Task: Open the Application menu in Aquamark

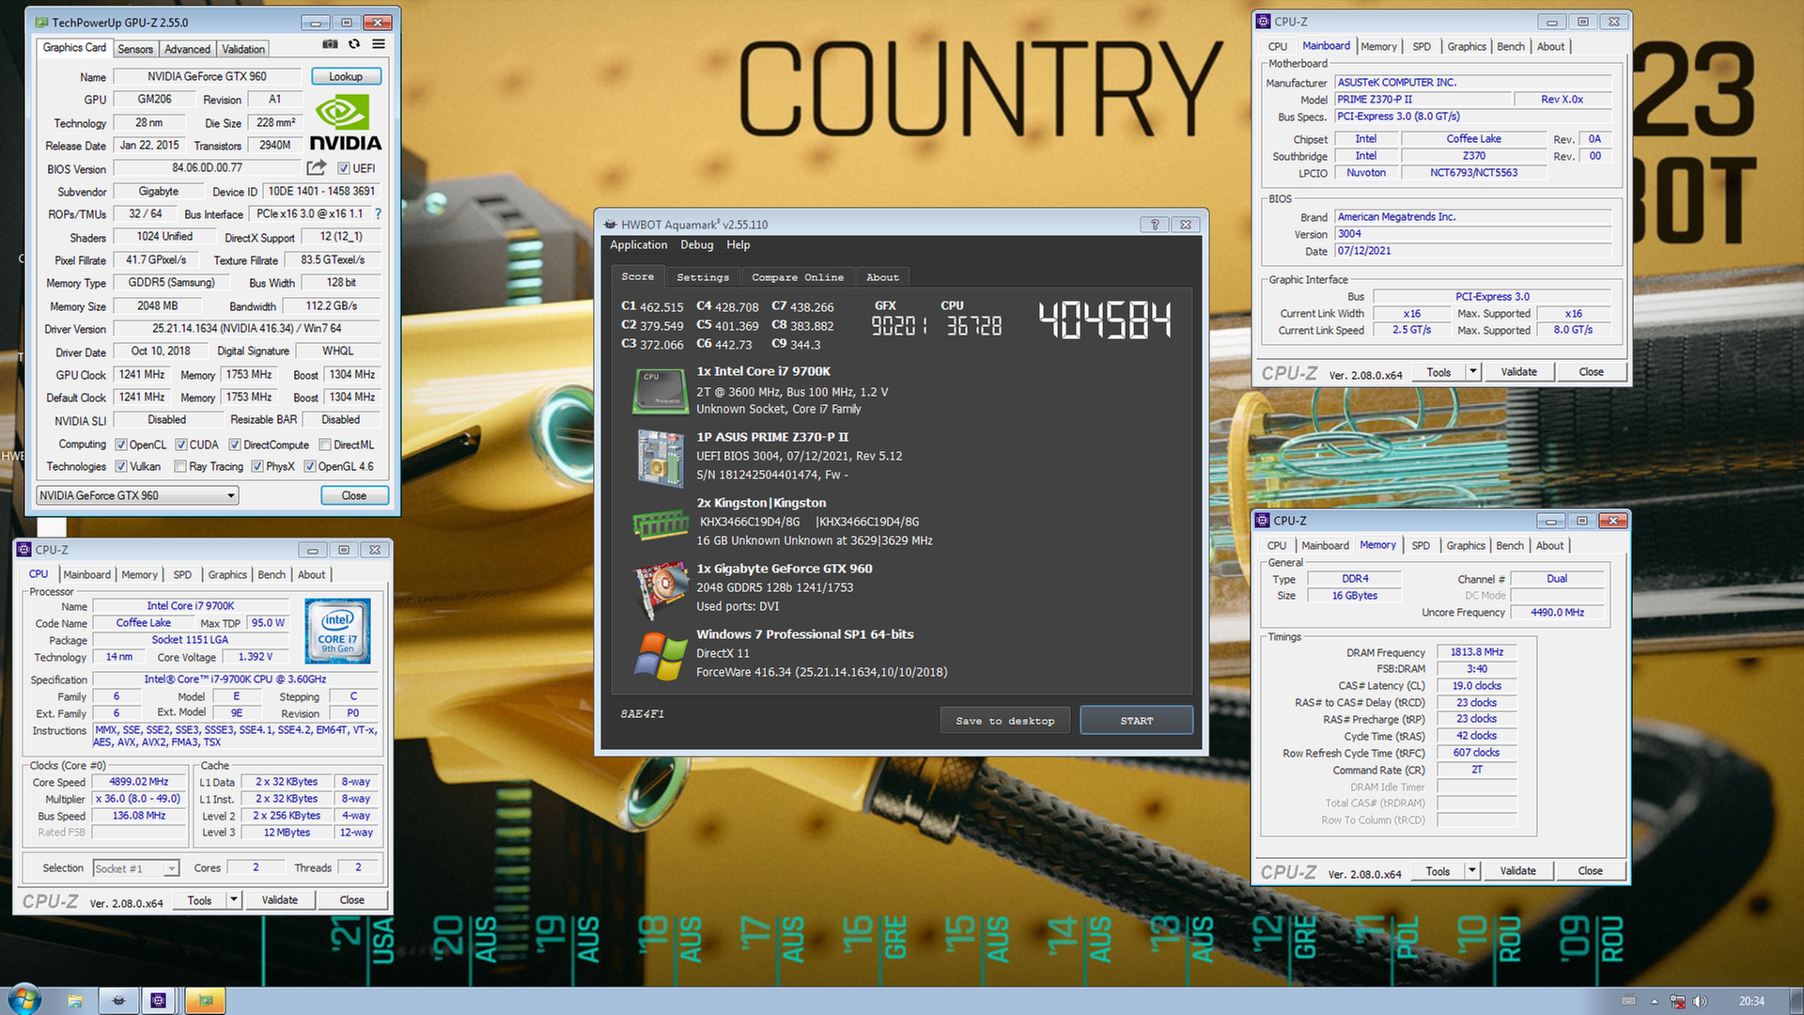Action: [x=639, y=245]
